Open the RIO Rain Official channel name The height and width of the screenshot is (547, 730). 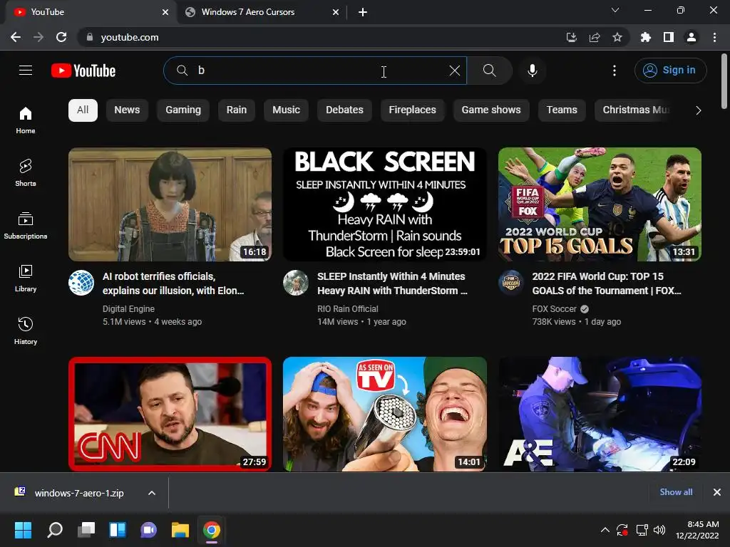pos(348,309)
